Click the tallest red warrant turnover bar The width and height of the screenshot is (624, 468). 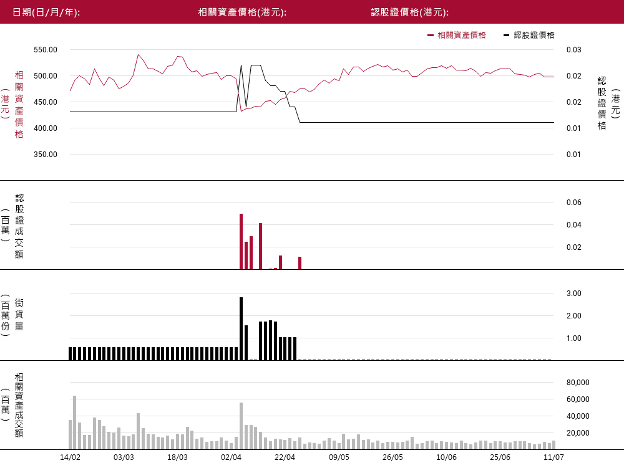point(241,242)
